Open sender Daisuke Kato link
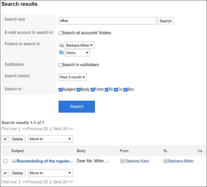Image resolution: width=207 pixels, height=187 pixels. 137,161
